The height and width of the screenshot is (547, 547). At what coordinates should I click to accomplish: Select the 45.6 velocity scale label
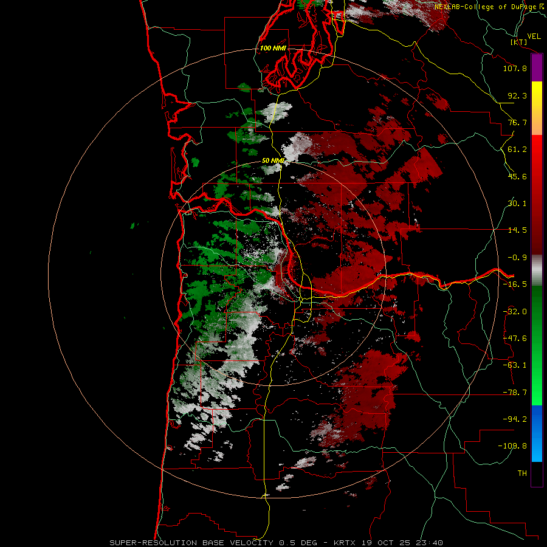pyautogui.click(x=517, y=176)
